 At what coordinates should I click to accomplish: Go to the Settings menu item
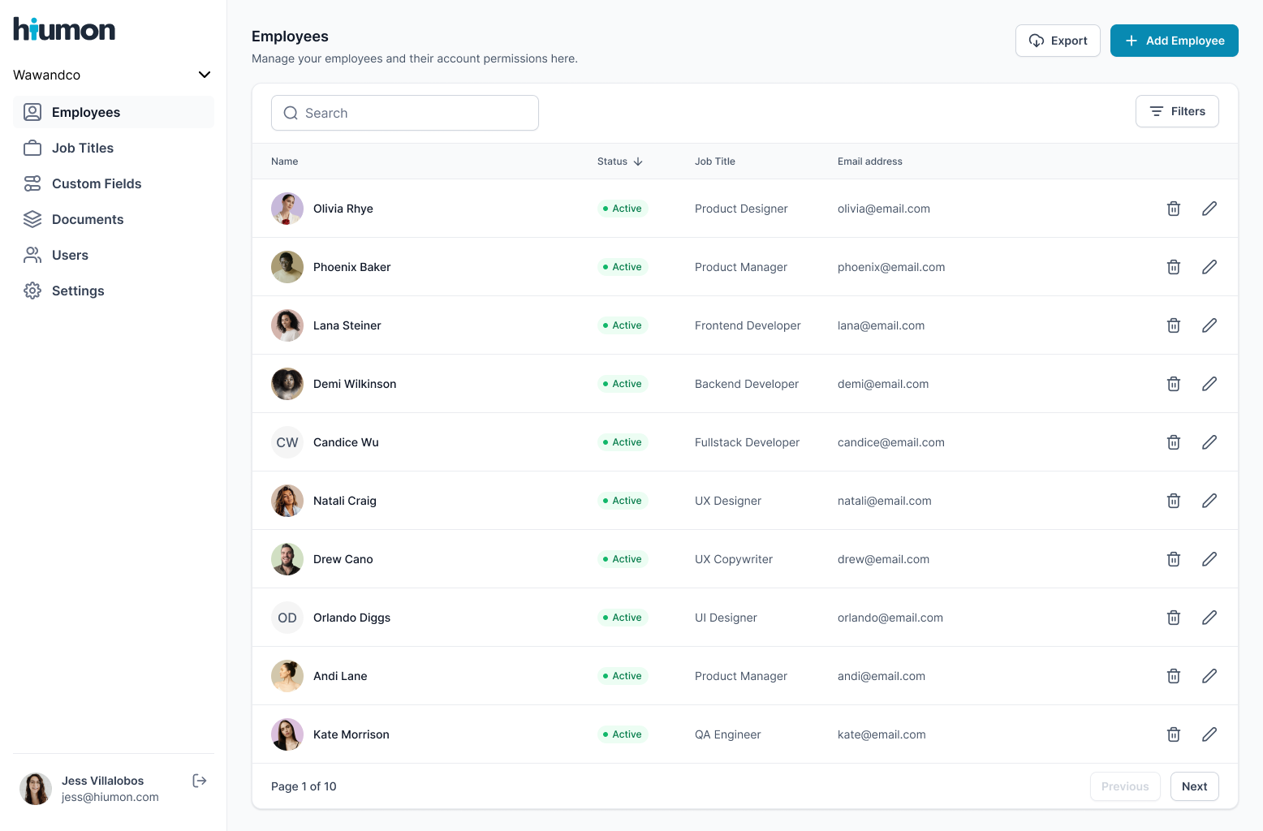coord(78,291)
